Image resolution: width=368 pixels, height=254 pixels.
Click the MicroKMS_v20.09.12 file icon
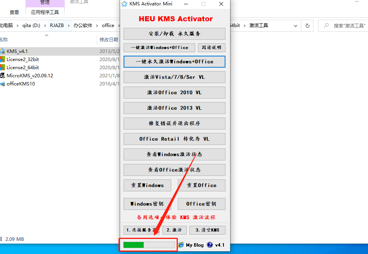[x=2, y=75]
